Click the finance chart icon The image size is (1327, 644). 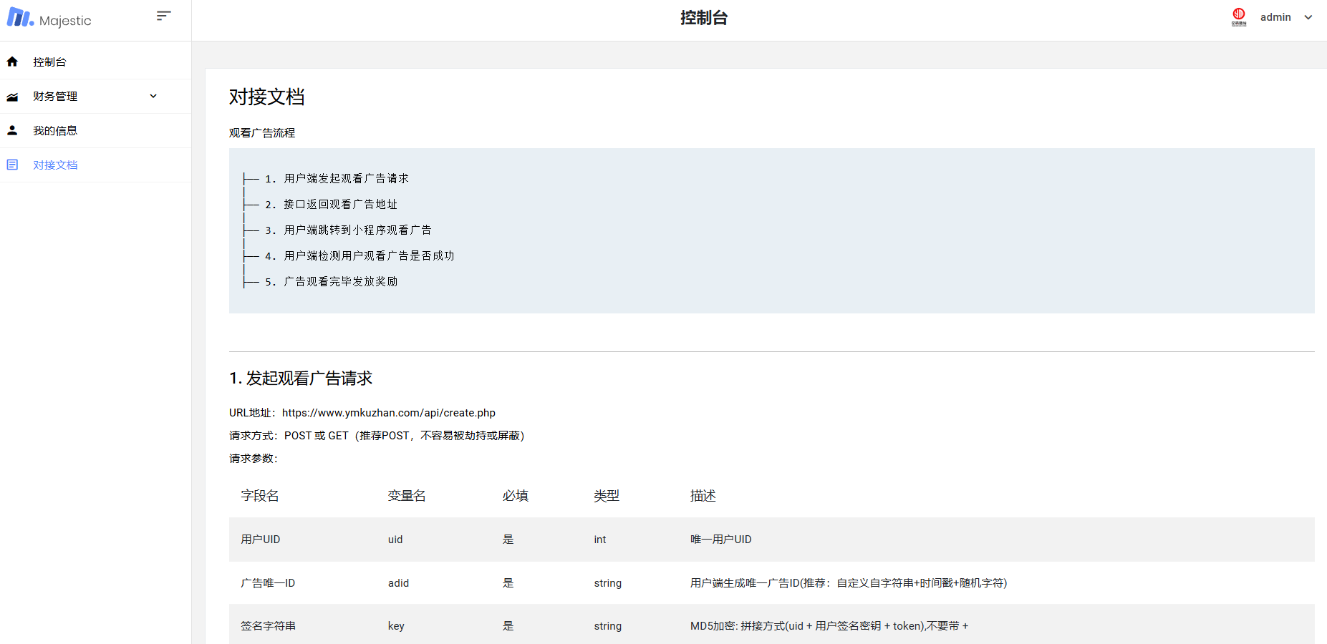(x=12, y=97)
